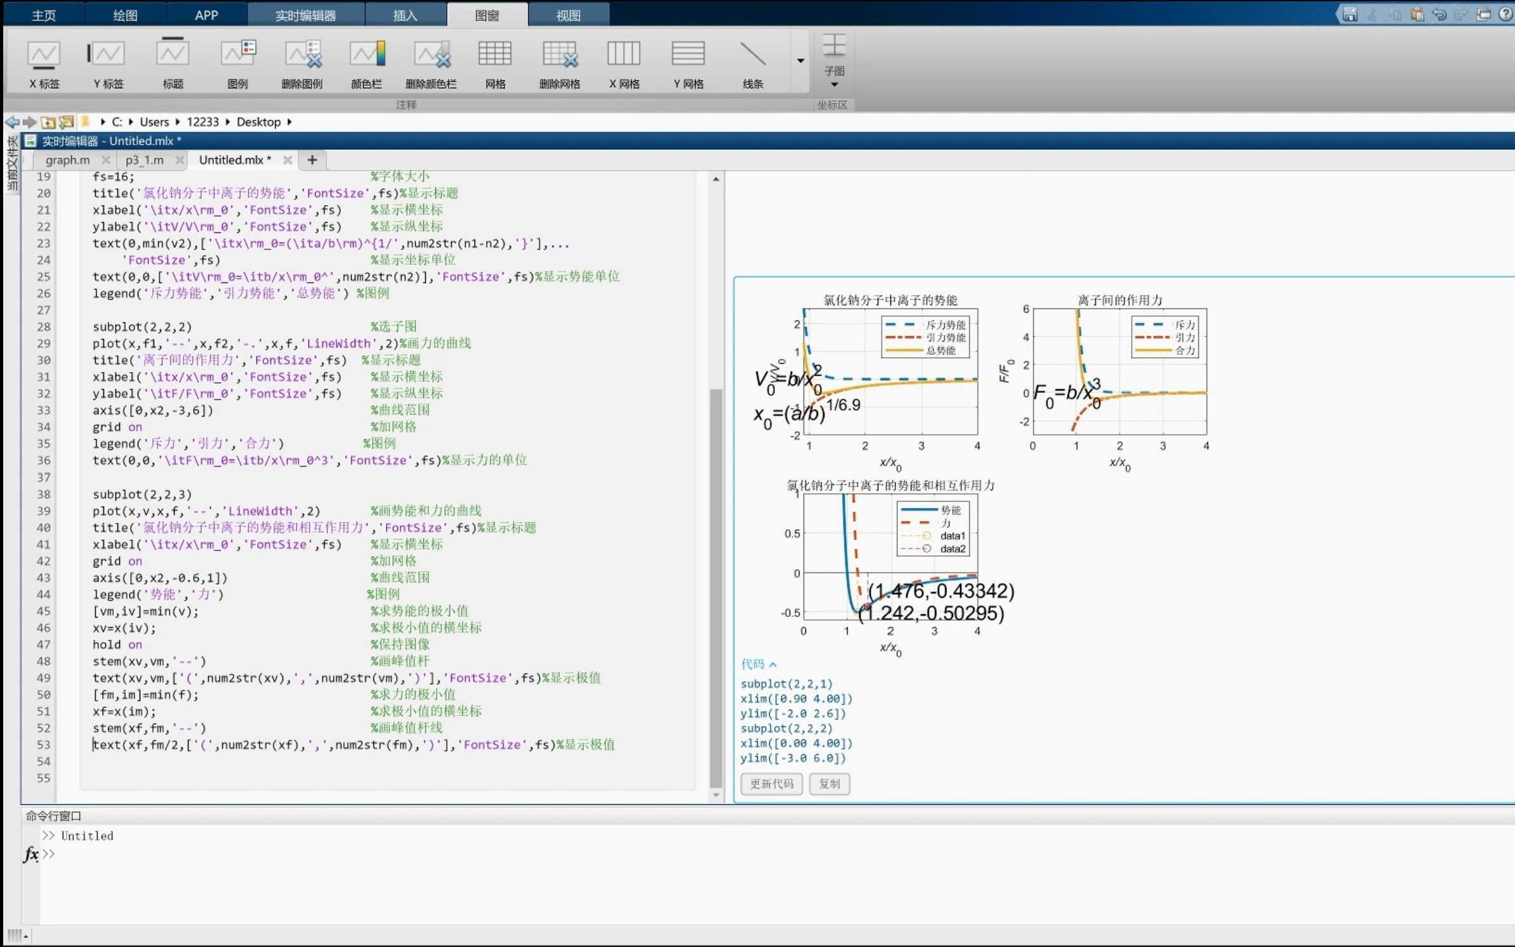Viewport: 1515px width, 947px height.
Task: Switch to the 绘图 ribbon tab
Action: point(125,15)
